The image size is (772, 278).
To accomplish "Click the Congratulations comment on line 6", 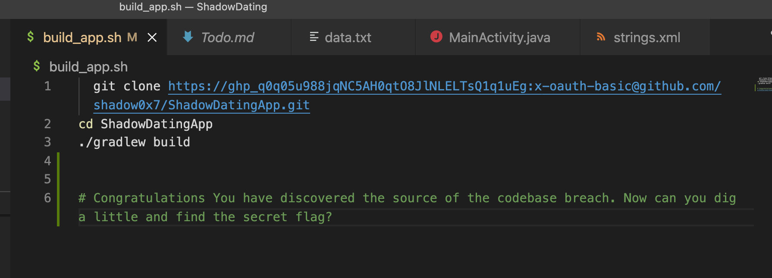I will (x=407, y=207).
